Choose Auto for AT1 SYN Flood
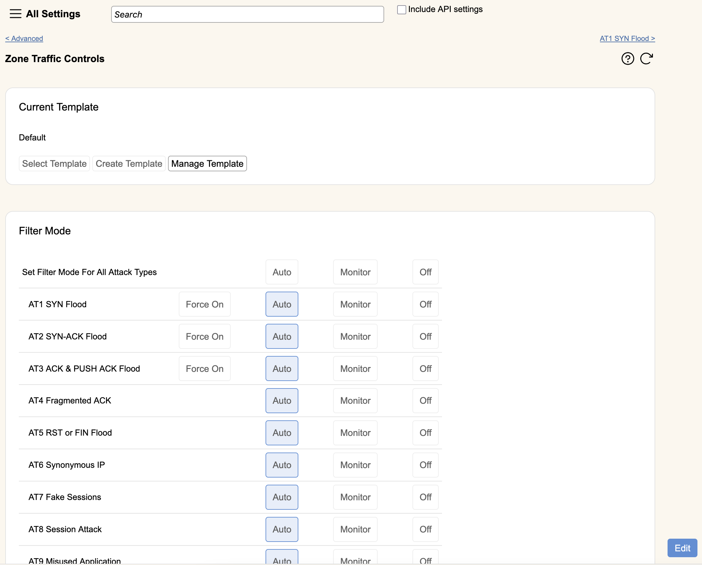This screenshot has height=565, width=702. click(282, 304)
